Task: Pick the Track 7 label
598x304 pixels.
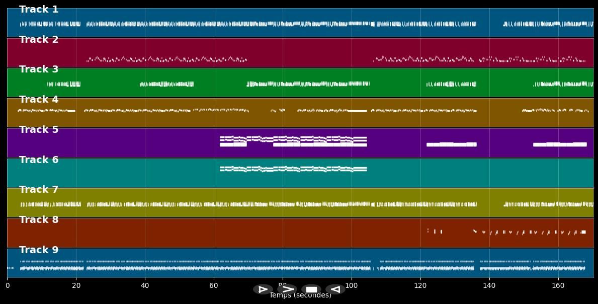Action: coord(39,190)
